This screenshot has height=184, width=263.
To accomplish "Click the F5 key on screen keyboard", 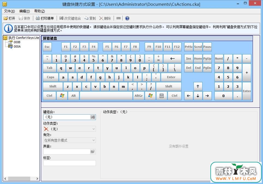I will click(107, 47).
